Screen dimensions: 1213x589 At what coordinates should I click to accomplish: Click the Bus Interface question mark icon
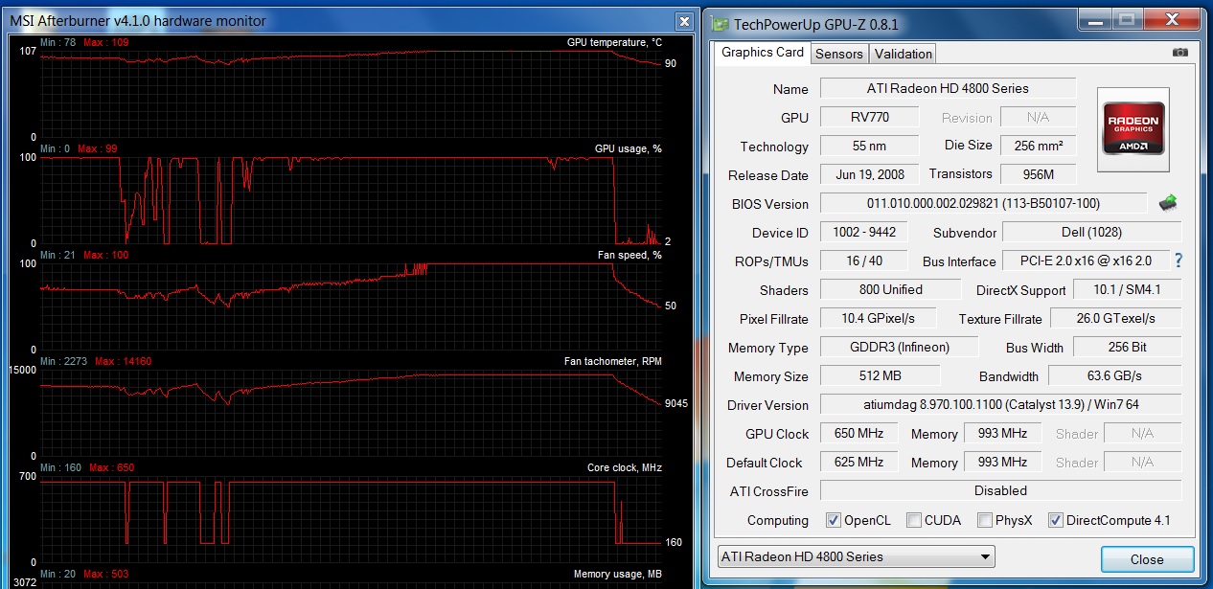[x=1178, y=261]
